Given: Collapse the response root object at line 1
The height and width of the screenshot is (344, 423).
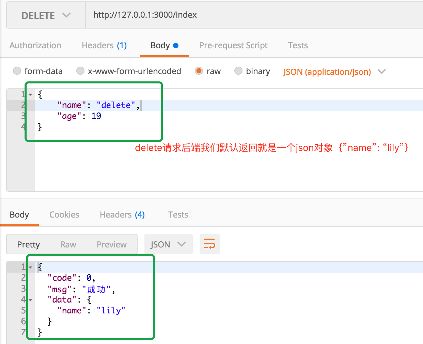Looking at the screenshot, I should click(30, 268).
